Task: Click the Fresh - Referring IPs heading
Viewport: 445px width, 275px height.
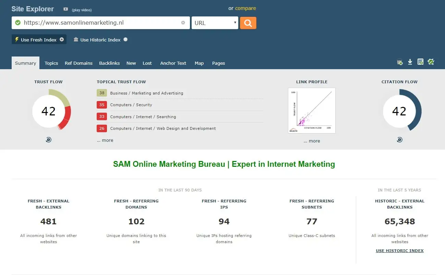Action: pyautogui.click(x=224, y=204)
